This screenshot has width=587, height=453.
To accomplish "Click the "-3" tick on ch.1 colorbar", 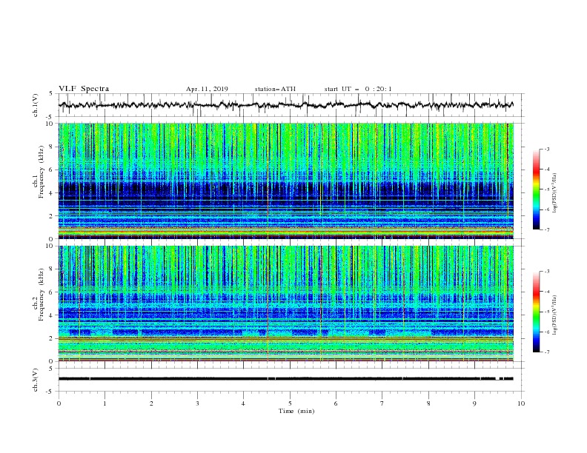I will tap(547, 149).
